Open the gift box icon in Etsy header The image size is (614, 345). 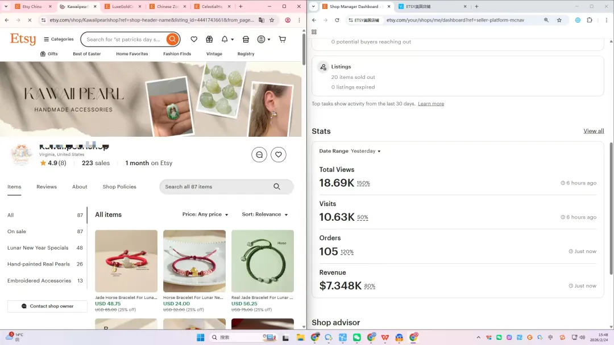(209, 39)
